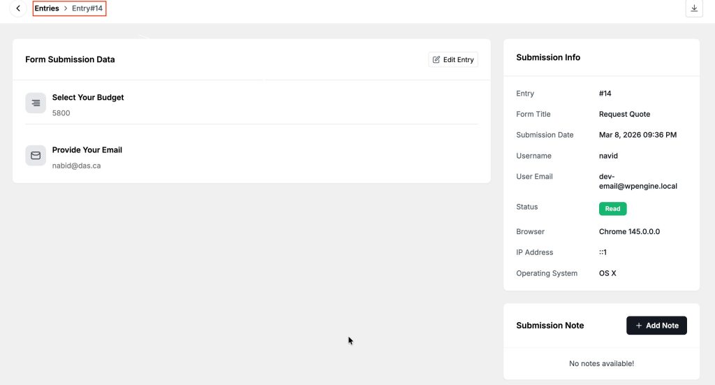Download entry with the top-right icon
Viewport: 715px width, 385px height.
tap(694, 8)
